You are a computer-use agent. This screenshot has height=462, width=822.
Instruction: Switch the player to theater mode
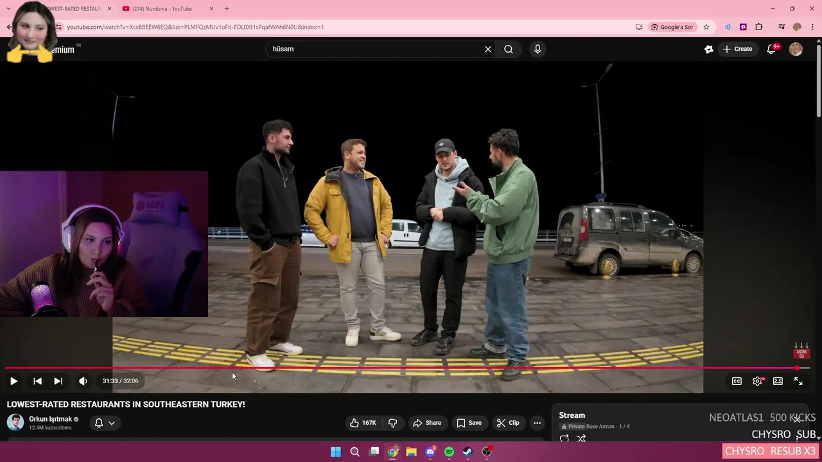[x=778, y=381]
